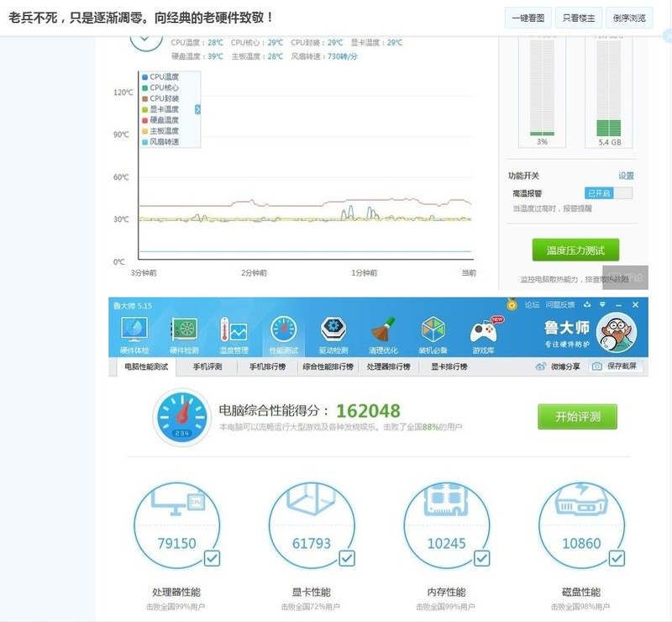
Task: Switch to the 手机评测 tab
Action: 207,366
